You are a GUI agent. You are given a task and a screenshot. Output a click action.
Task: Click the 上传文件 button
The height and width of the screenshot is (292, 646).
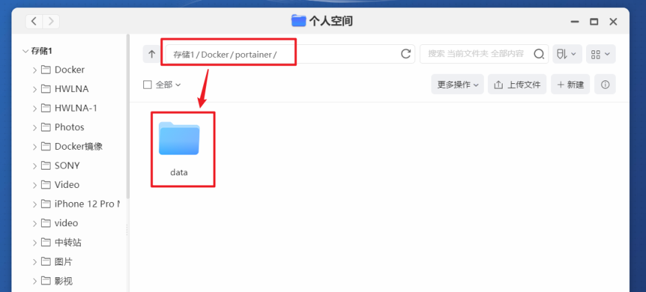[x=517, y=85]
